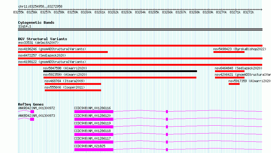271x153 pixels.
Task: Click the CCDC90B|NM_001286118 transcript label
Action: click(x=93, y=131)
